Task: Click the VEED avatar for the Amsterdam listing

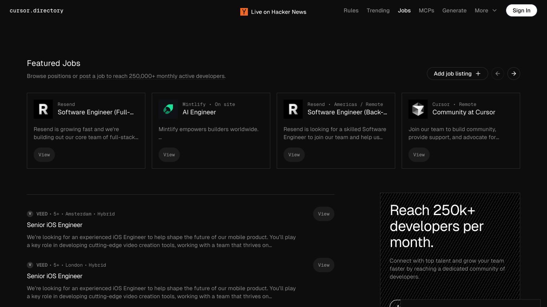Action: [x=30, y=214]
